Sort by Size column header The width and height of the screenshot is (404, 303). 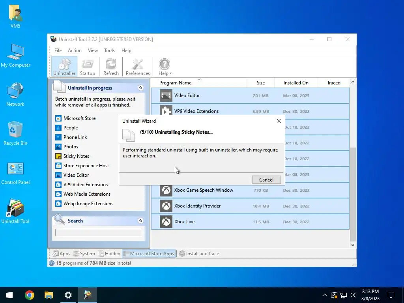(261, 83)
